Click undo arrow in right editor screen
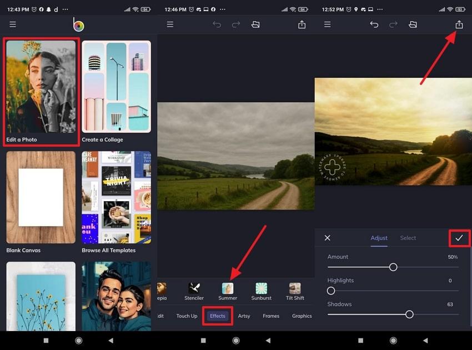The image size is (472, 350). [x=374, y=24]
